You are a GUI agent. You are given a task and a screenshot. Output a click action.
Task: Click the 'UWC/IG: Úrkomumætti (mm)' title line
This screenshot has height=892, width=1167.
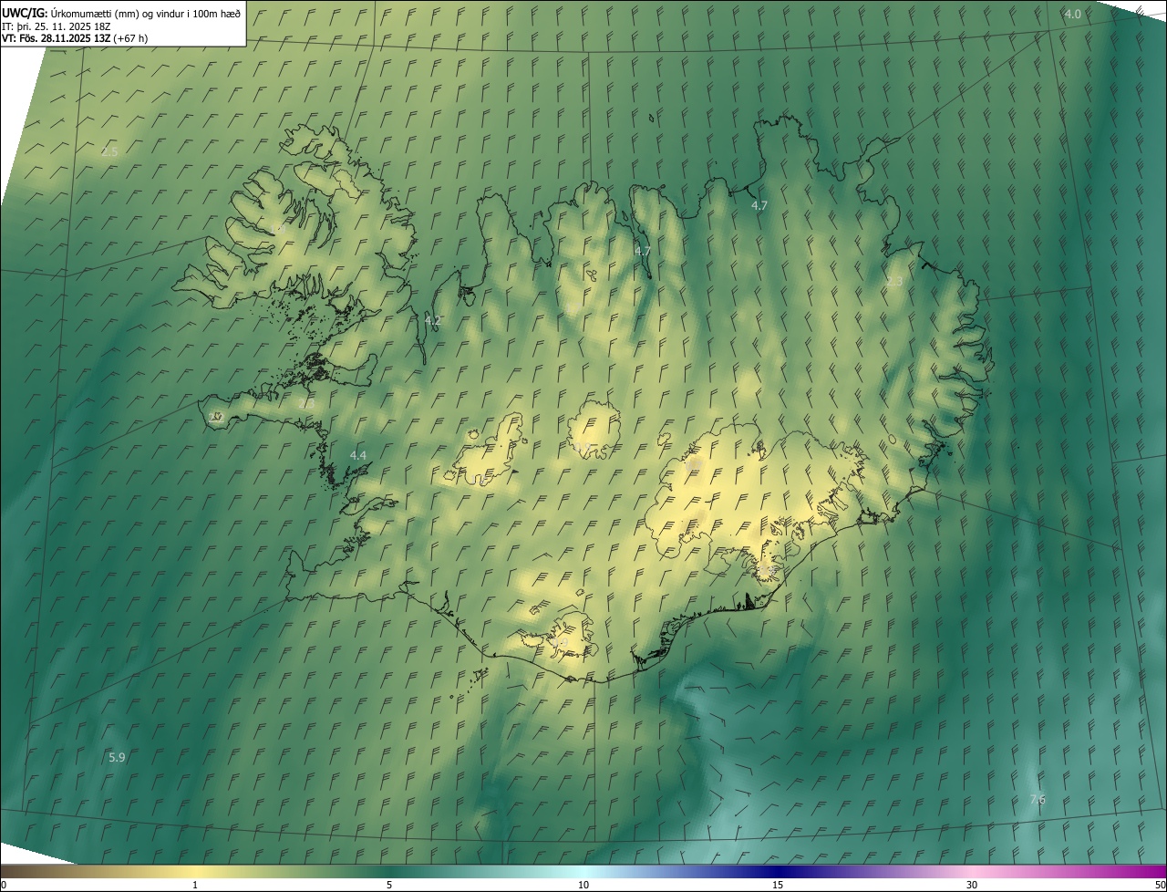click(121, 13)
